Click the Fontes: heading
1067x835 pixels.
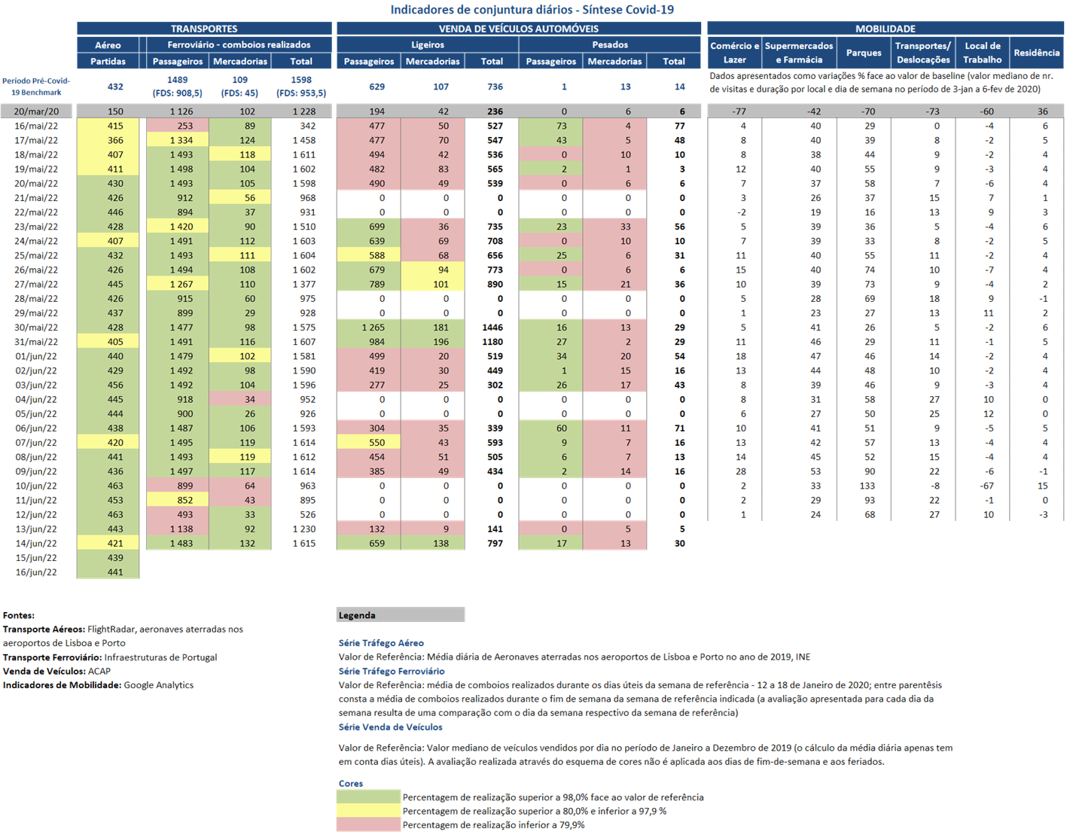pyautogui.click(x=19, y=615)
